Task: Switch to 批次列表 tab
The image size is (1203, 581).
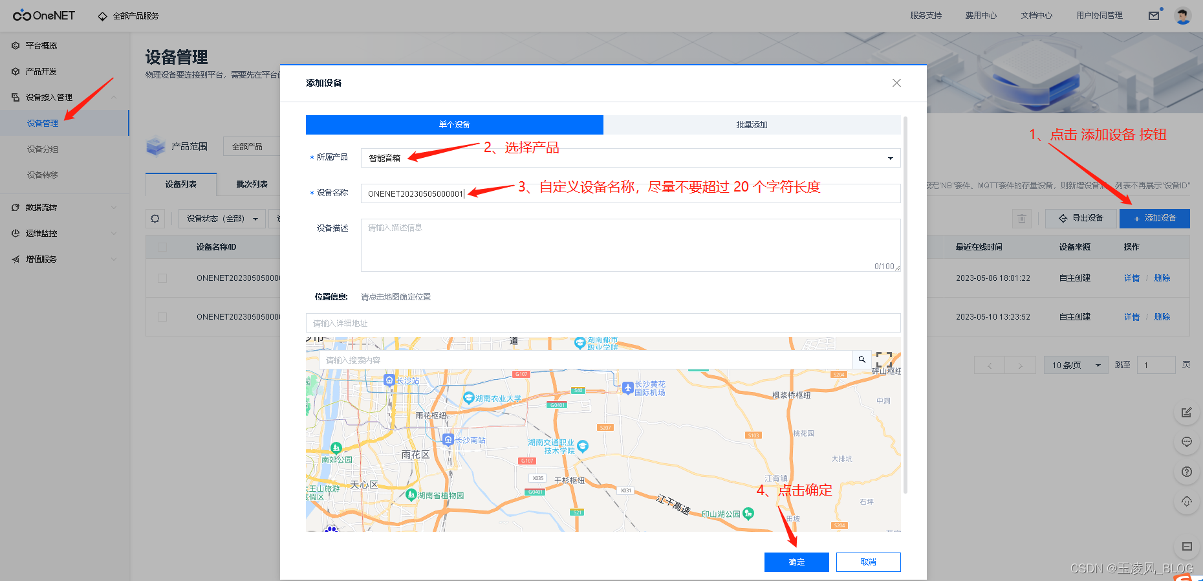Action: tap(252, 184)
